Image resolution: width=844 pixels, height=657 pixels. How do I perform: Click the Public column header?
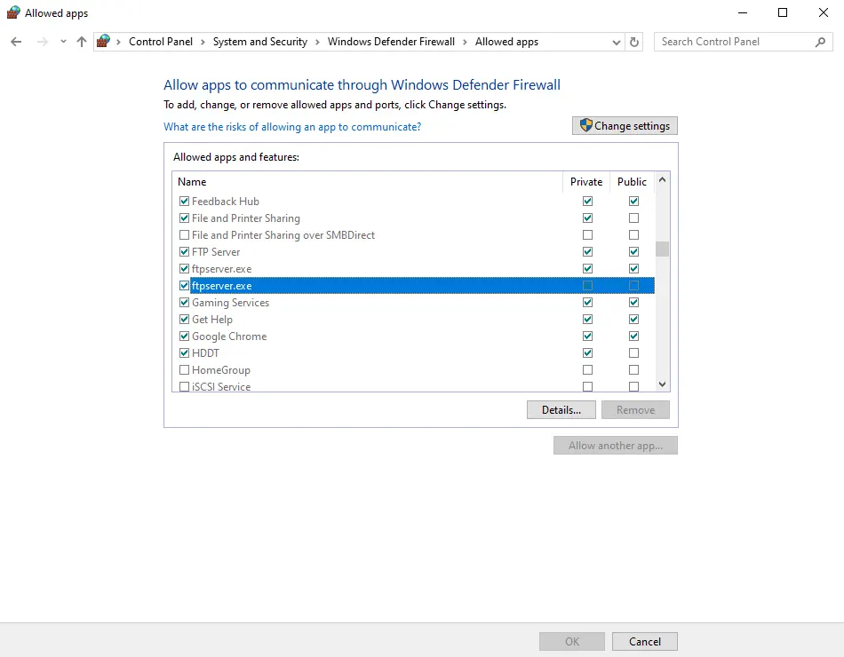click(x=632, y=182)
